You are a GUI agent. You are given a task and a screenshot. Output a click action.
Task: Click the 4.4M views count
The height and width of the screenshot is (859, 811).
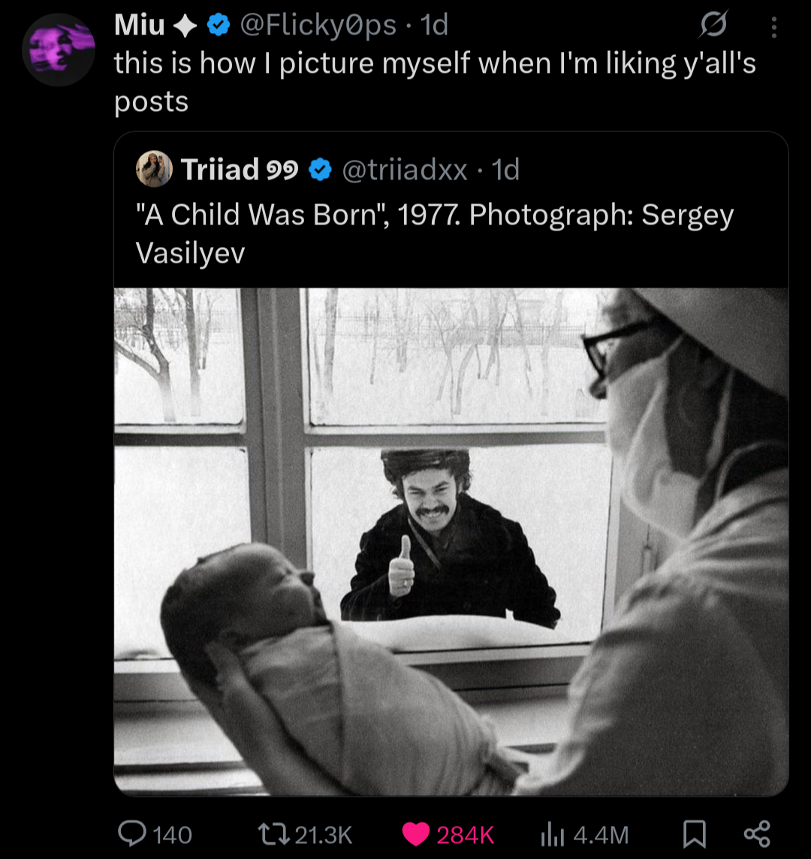pos(601,834)
